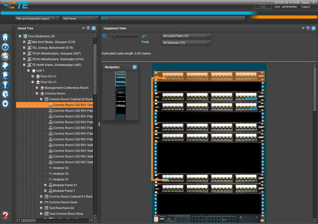
Task: Click the Unit 1 house icon
Action: click(x=34, y=71)
